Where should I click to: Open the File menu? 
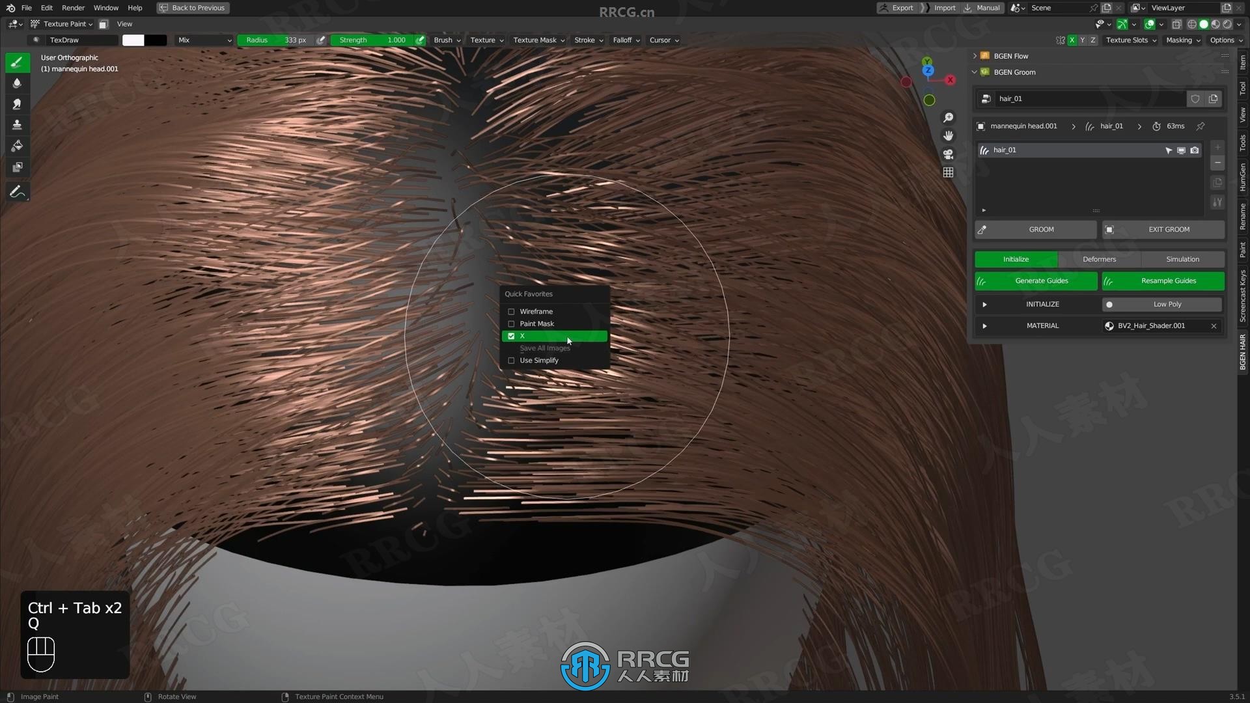point(27,8)
